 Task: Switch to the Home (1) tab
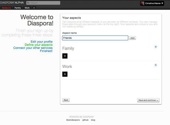click(x=6, y=8)
